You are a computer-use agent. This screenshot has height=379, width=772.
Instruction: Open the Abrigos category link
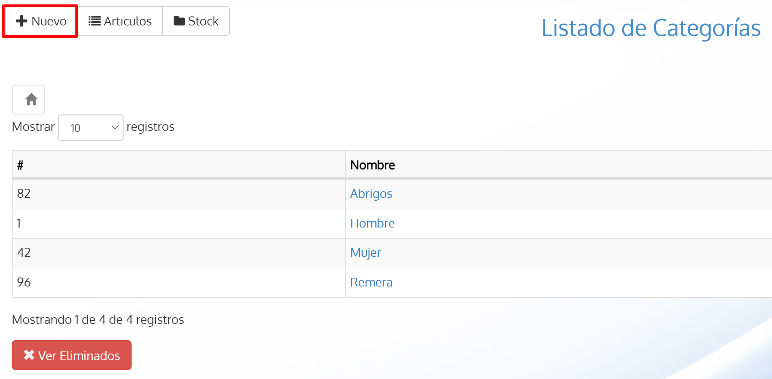tap(371, 194)
